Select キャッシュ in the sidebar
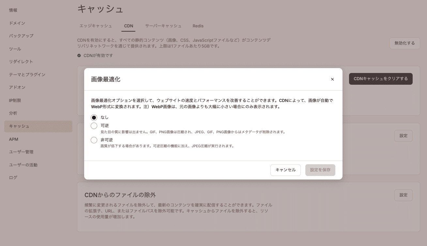The width and height of the screenshot is (427, 246). coord(38,126)
